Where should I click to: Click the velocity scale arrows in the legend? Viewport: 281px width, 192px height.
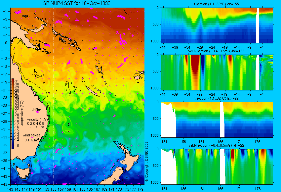(37, 127)
